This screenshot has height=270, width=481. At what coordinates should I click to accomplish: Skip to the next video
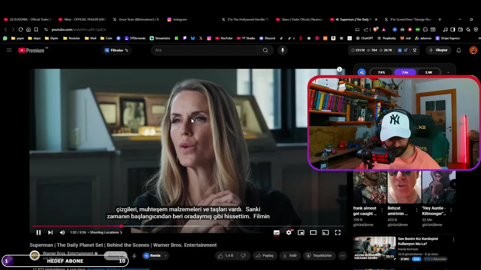coord(50,232)
